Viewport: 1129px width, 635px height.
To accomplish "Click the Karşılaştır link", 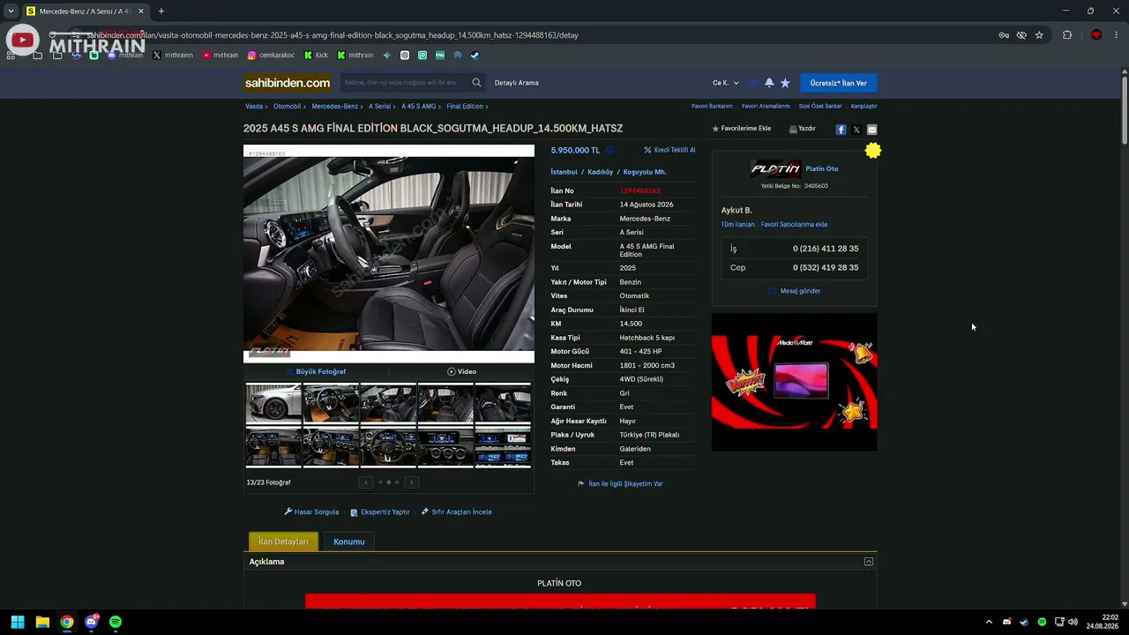I will tap(864, 107).
